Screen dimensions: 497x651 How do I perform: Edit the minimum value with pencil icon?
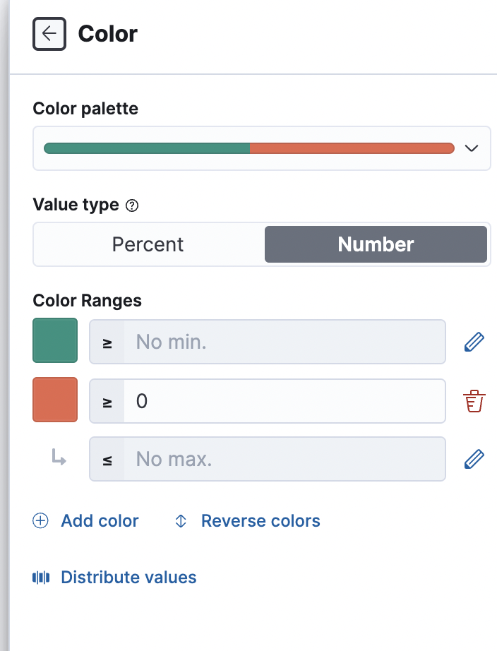click(474, 342)
